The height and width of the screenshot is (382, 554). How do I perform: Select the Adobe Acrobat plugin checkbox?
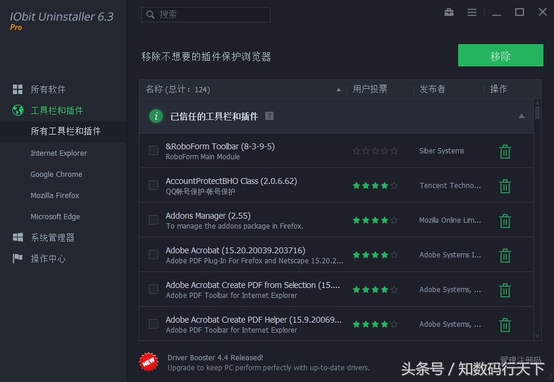153,254
